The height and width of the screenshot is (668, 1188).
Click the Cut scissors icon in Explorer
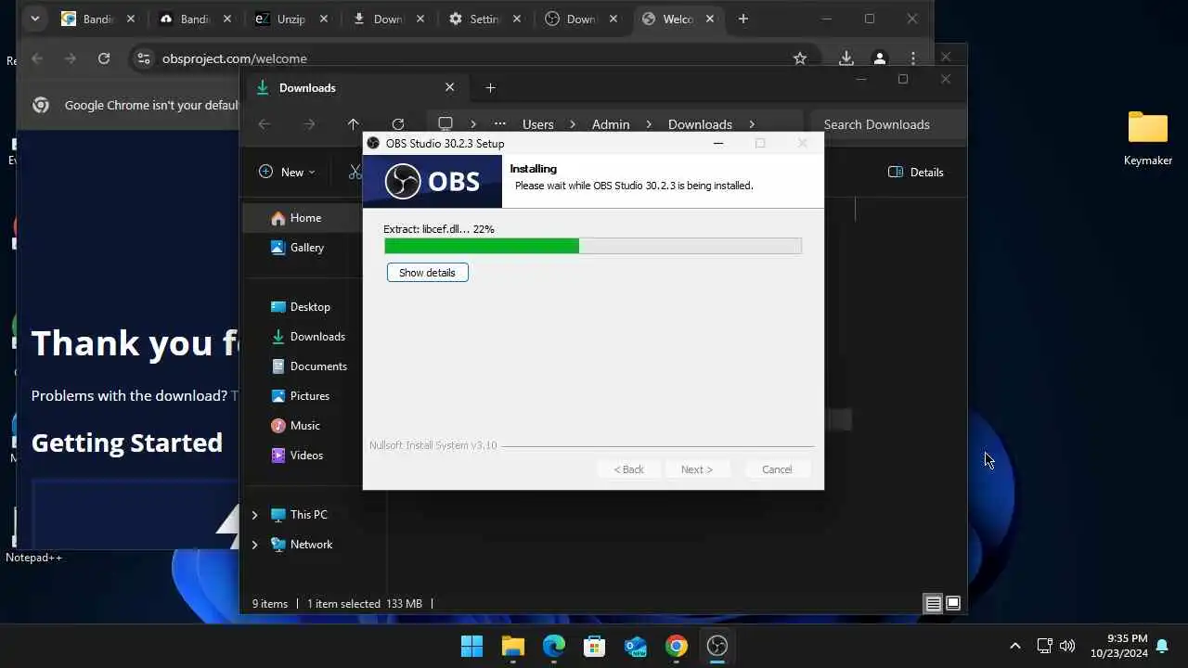point(355,172)
